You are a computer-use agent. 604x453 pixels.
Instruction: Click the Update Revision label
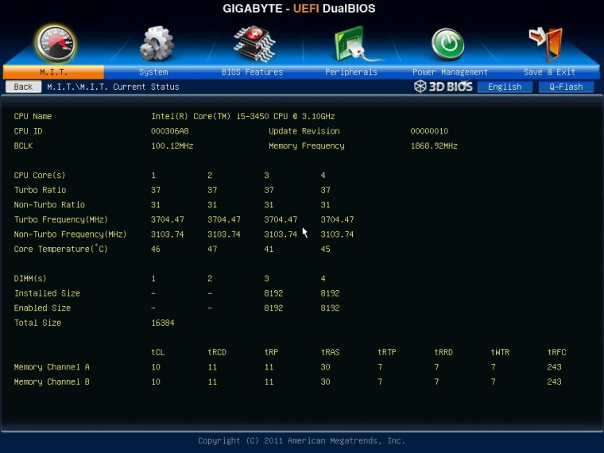[x=304, y=131]
